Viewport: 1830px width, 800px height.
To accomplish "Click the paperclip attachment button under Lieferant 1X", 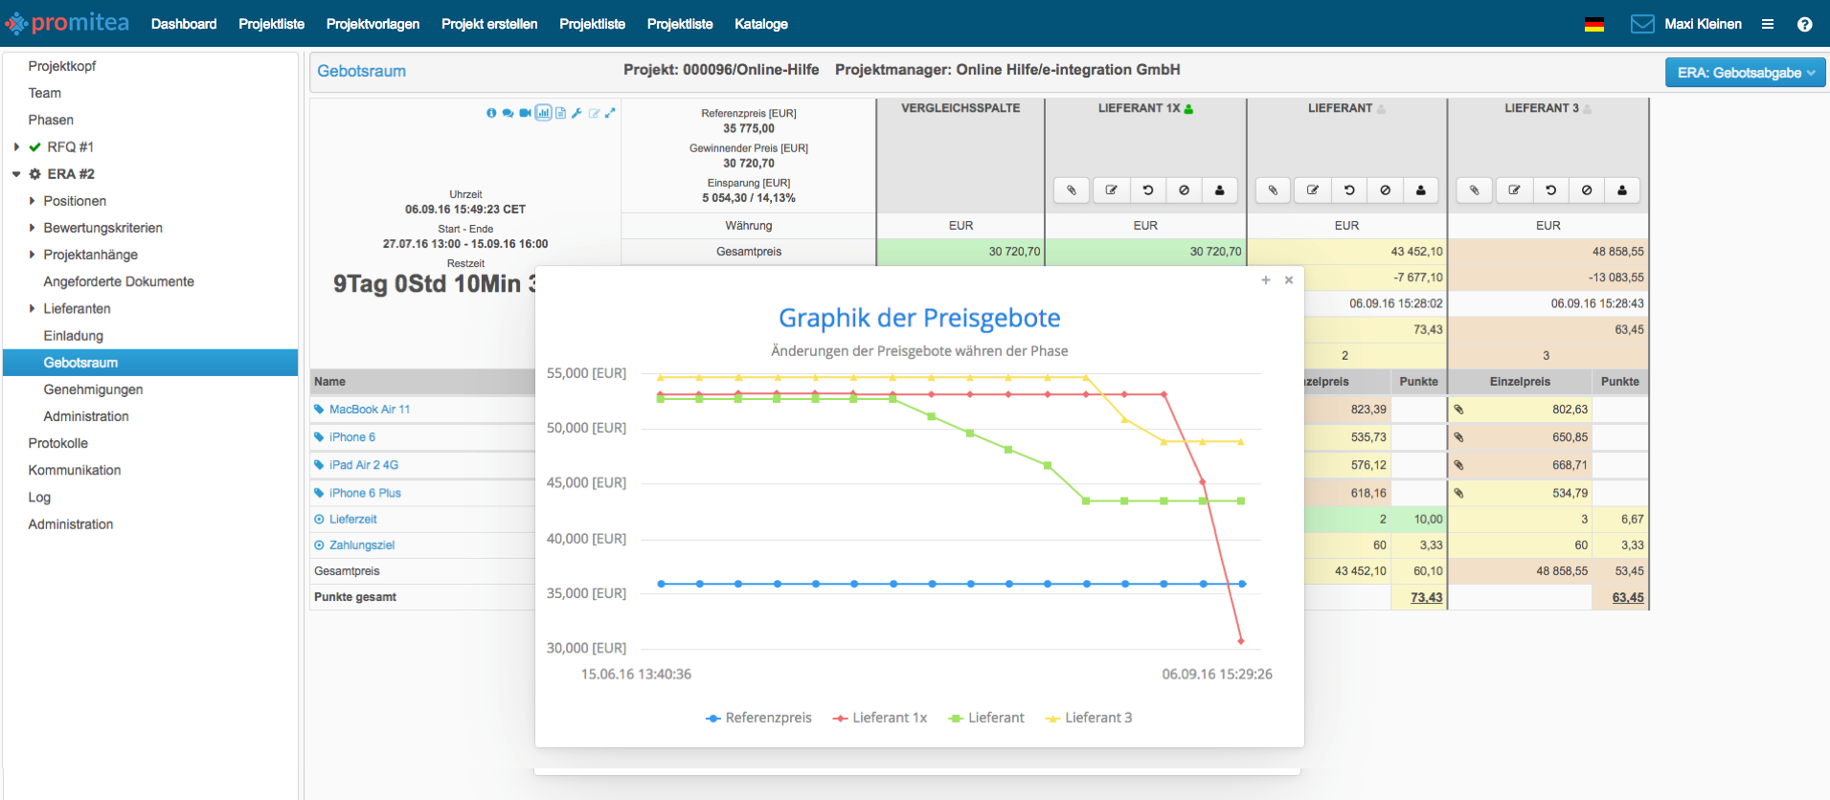I will [1072, 190].
